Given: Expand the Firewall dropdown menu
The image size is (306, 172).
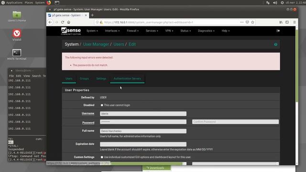Looking at the screenshot, I should (133, 31).
